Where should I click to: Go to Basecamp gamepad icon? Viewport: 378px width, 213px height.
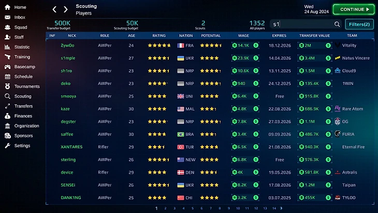7,67
